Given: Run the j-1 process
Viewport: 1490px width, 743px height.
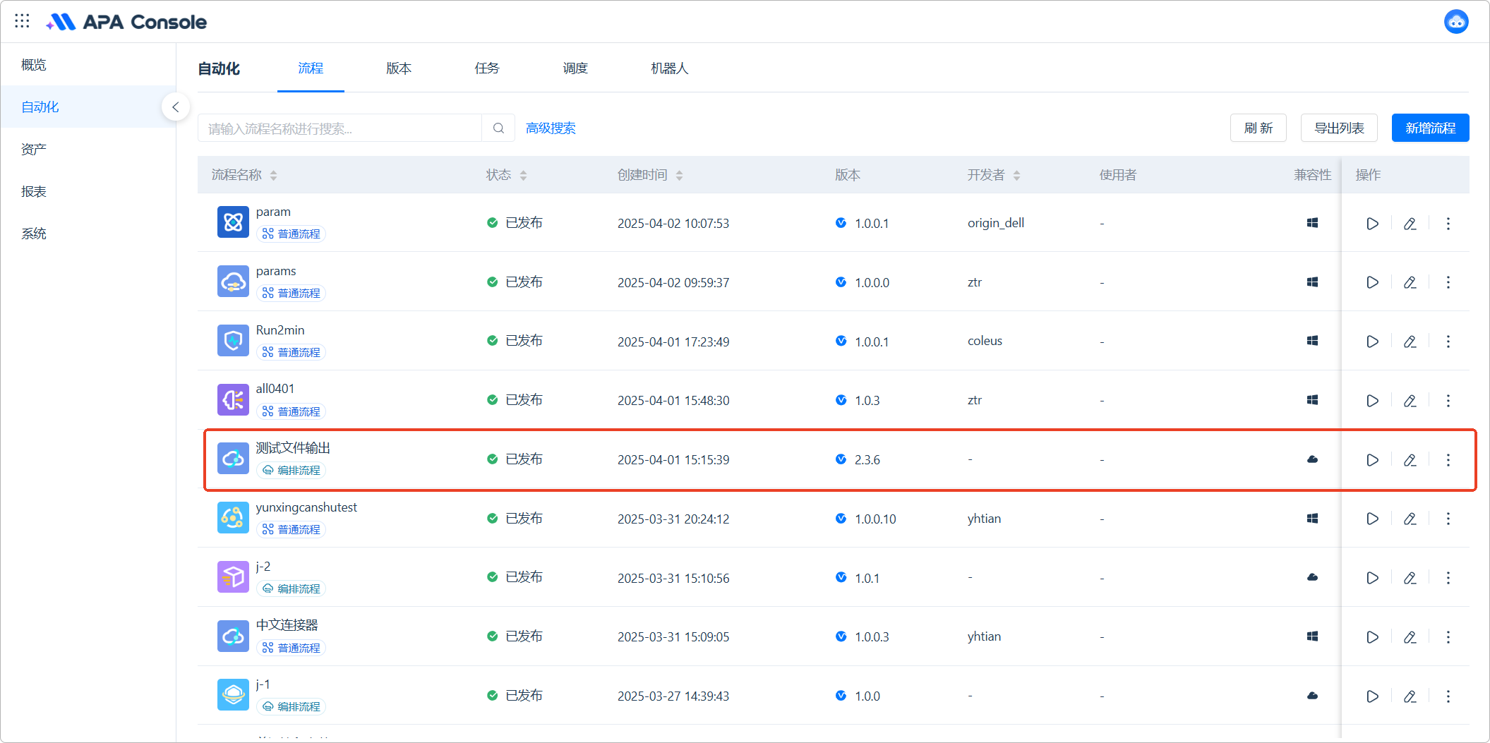Looking at the screenshot, I should point(1372,696).
